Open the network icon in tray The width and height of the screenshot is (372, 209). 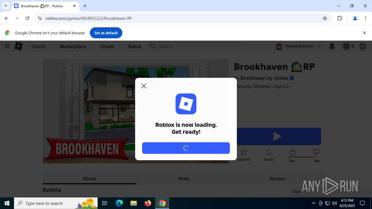(328, 203)
